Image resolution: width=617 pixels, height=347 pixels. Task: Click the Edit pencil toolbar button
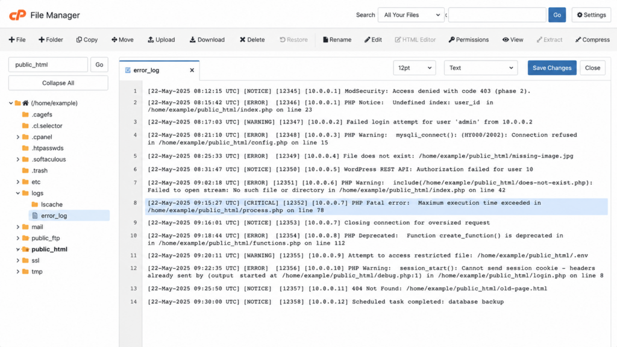[x=373, y=40]
